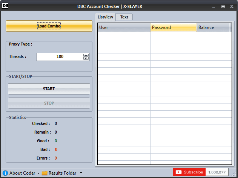
Task: Click the orange Errors count value
Action: tap(56, 158)
